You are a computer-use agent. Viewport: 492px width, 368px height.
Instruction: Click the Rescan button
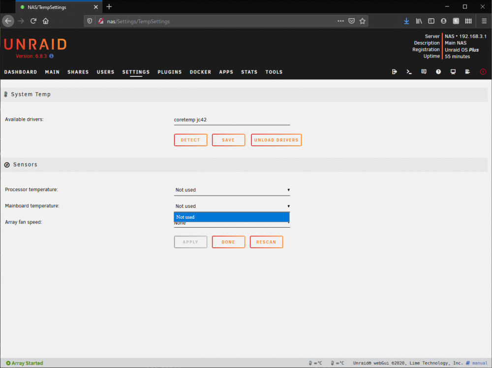266,242
